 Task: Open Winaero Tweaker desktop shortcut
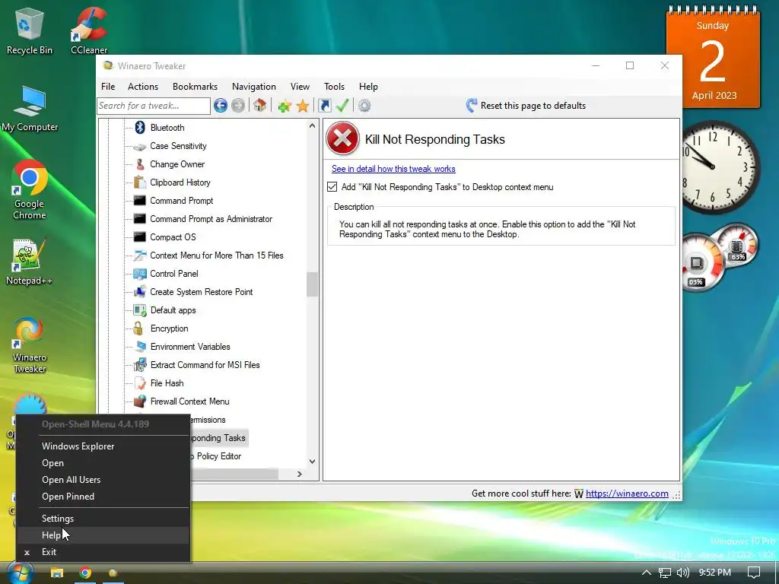coord(30,346)
